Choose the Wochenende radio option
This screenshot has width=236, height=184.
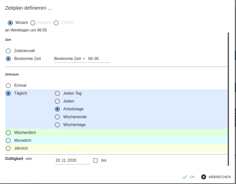pyautogui.click(x=57, y=117)
